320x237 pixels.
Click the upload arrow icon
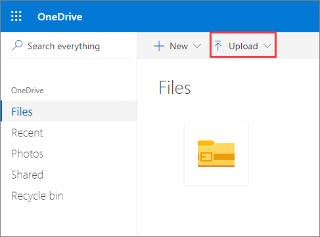(218, 46)
